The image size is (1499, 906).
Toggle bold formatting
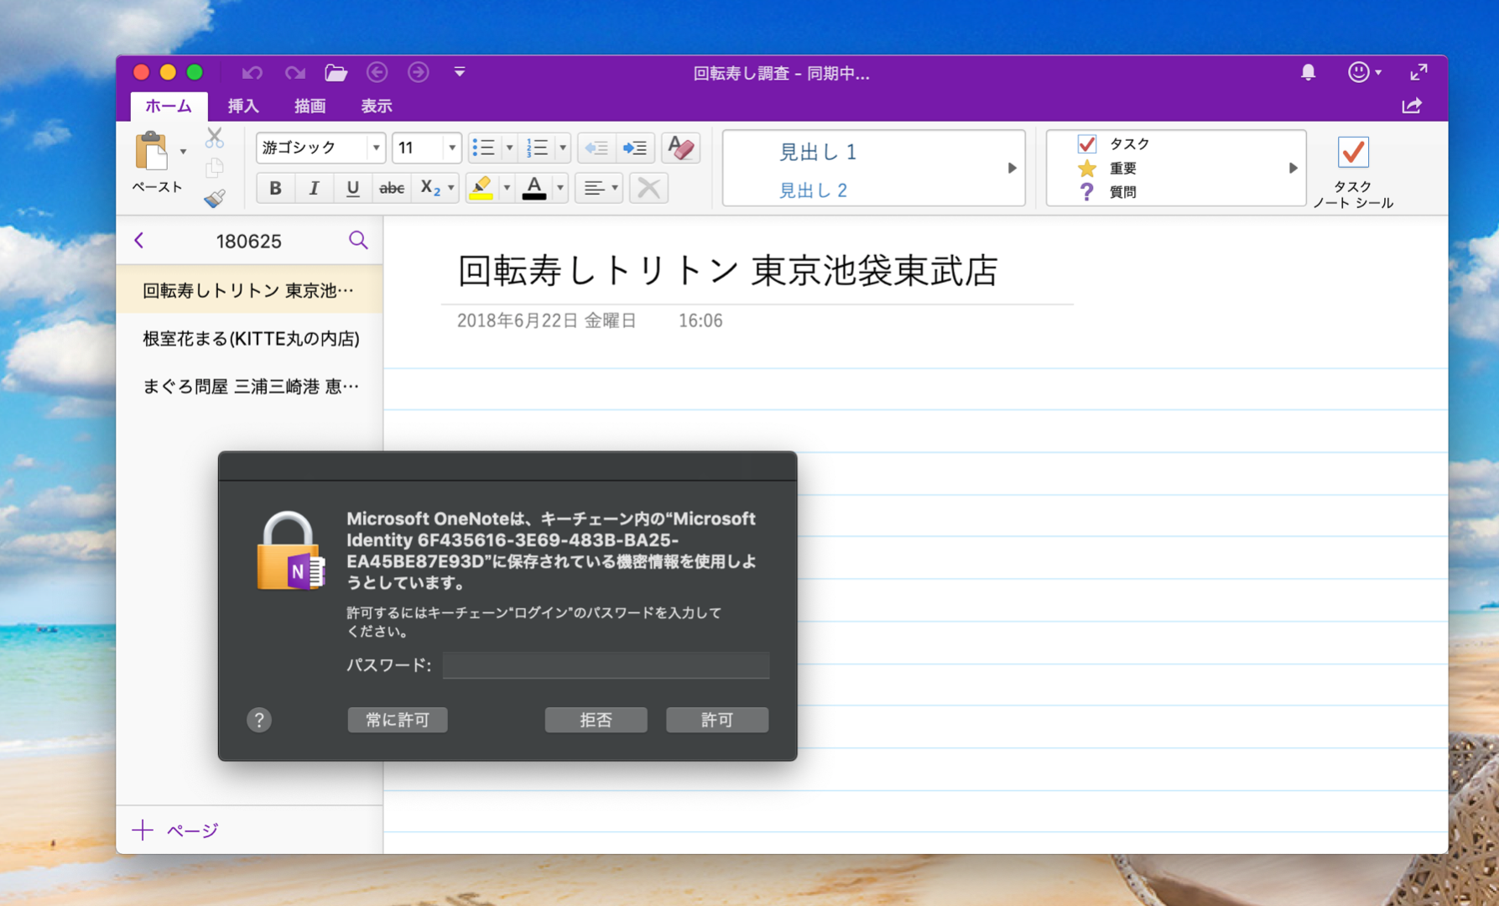275,188
